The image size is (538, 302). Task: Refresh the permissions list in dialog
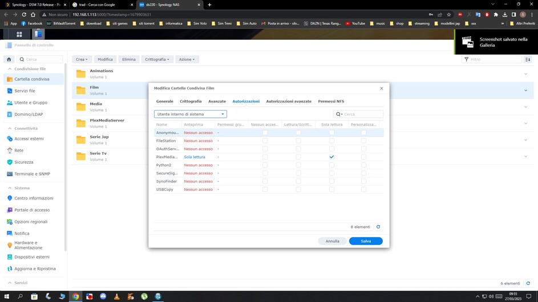[378, 227]
